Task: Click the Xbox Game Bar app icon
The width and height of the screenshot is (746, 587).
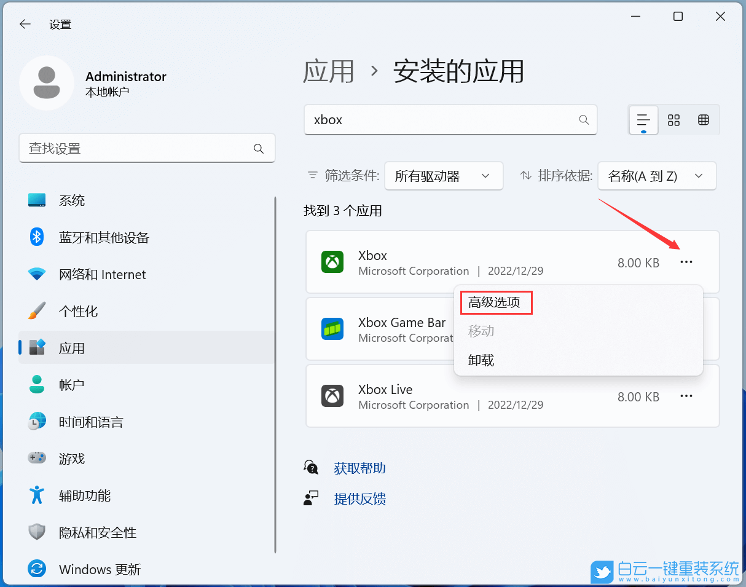Action: [332, 329]
